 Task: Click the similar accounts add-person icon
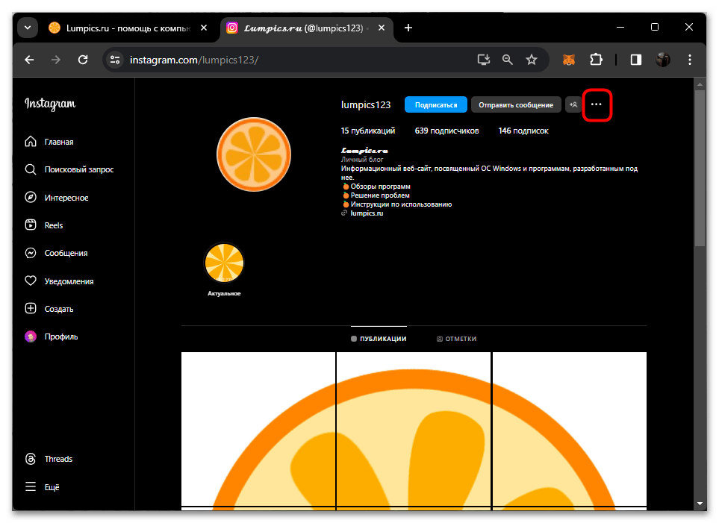click(573, 105)
